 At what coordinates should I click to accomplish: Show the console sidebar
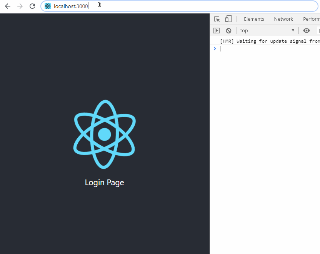click(x=216, y=31)
